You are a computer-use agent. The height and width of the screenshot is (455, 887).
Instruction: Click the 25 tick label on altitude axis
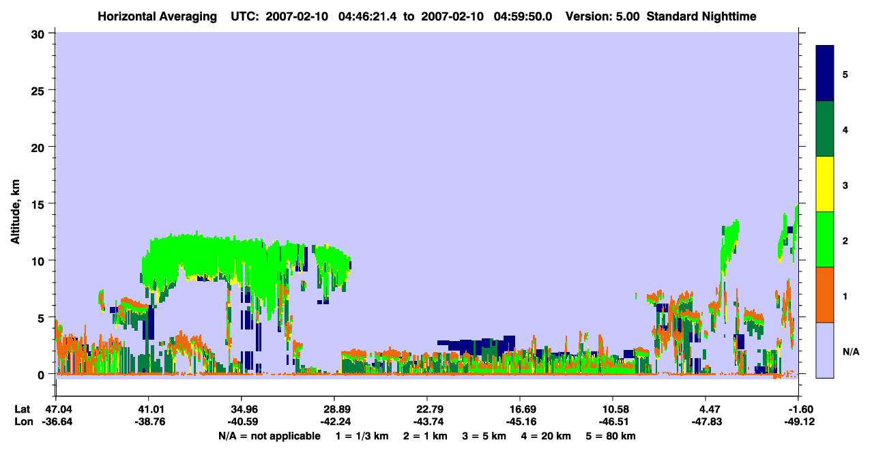[40, 90]
